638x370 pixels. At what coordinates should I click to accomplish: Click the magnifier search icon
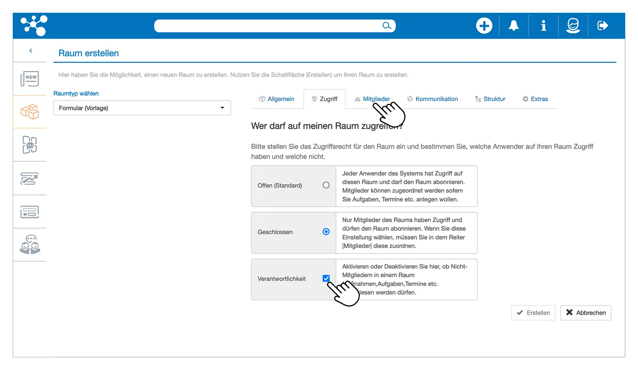click(386, 26)
